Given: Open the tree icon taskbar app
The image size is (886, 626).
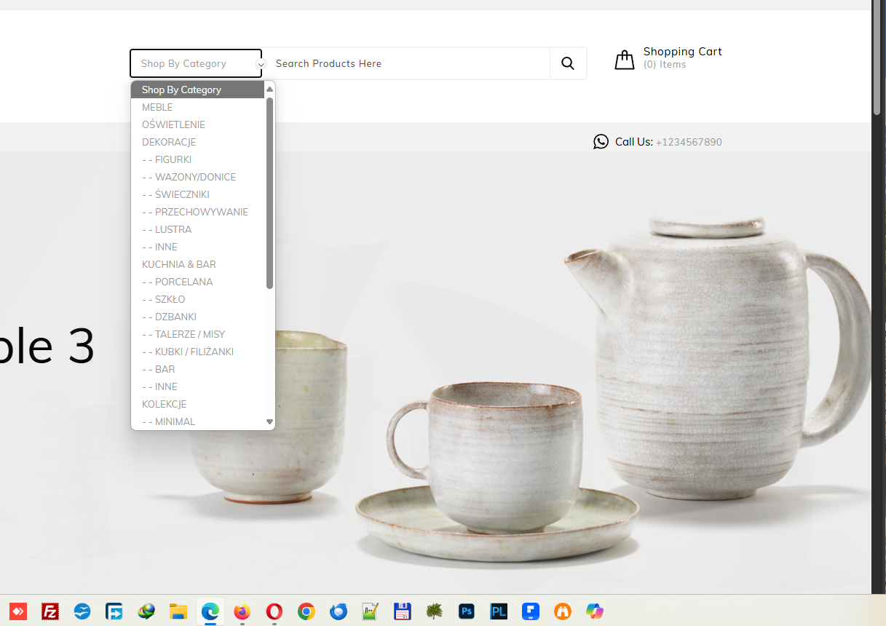Looking at the screenshot, I should pos(435,611).
